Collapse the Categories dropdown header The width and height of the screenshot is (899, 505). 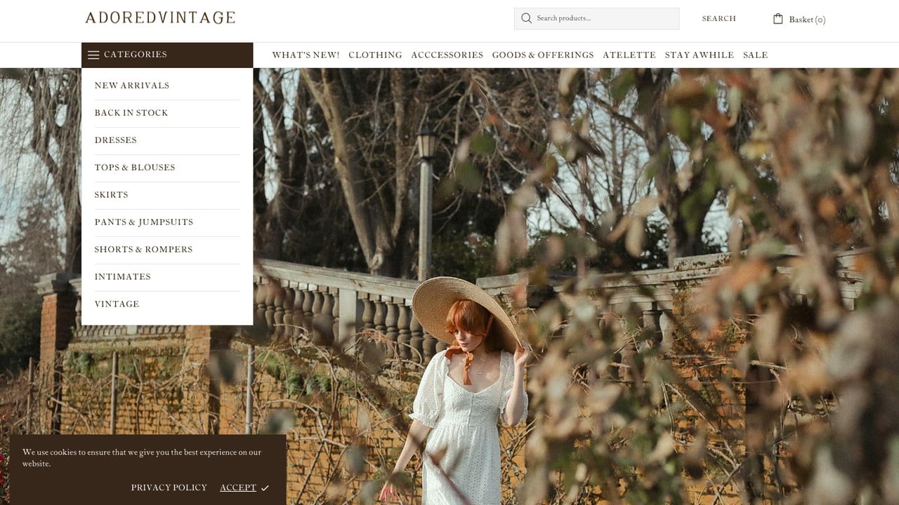(167, 55)
